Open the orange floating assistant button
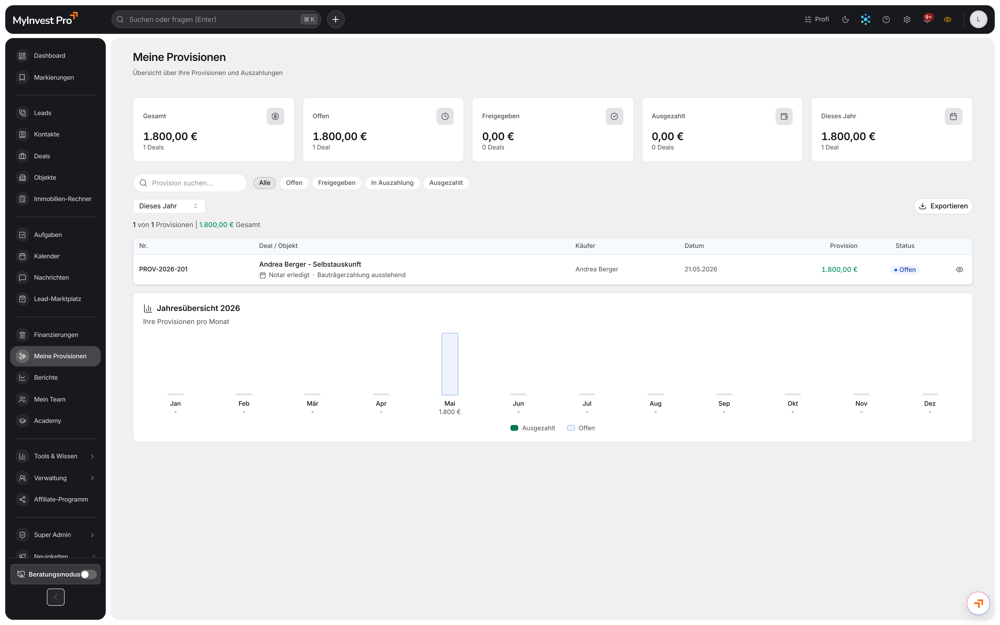The image size is (1000, 625). coord(978,603)
